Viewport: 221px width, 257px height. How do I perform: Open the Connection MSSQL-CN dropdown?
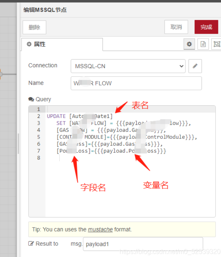coord(128,66)
